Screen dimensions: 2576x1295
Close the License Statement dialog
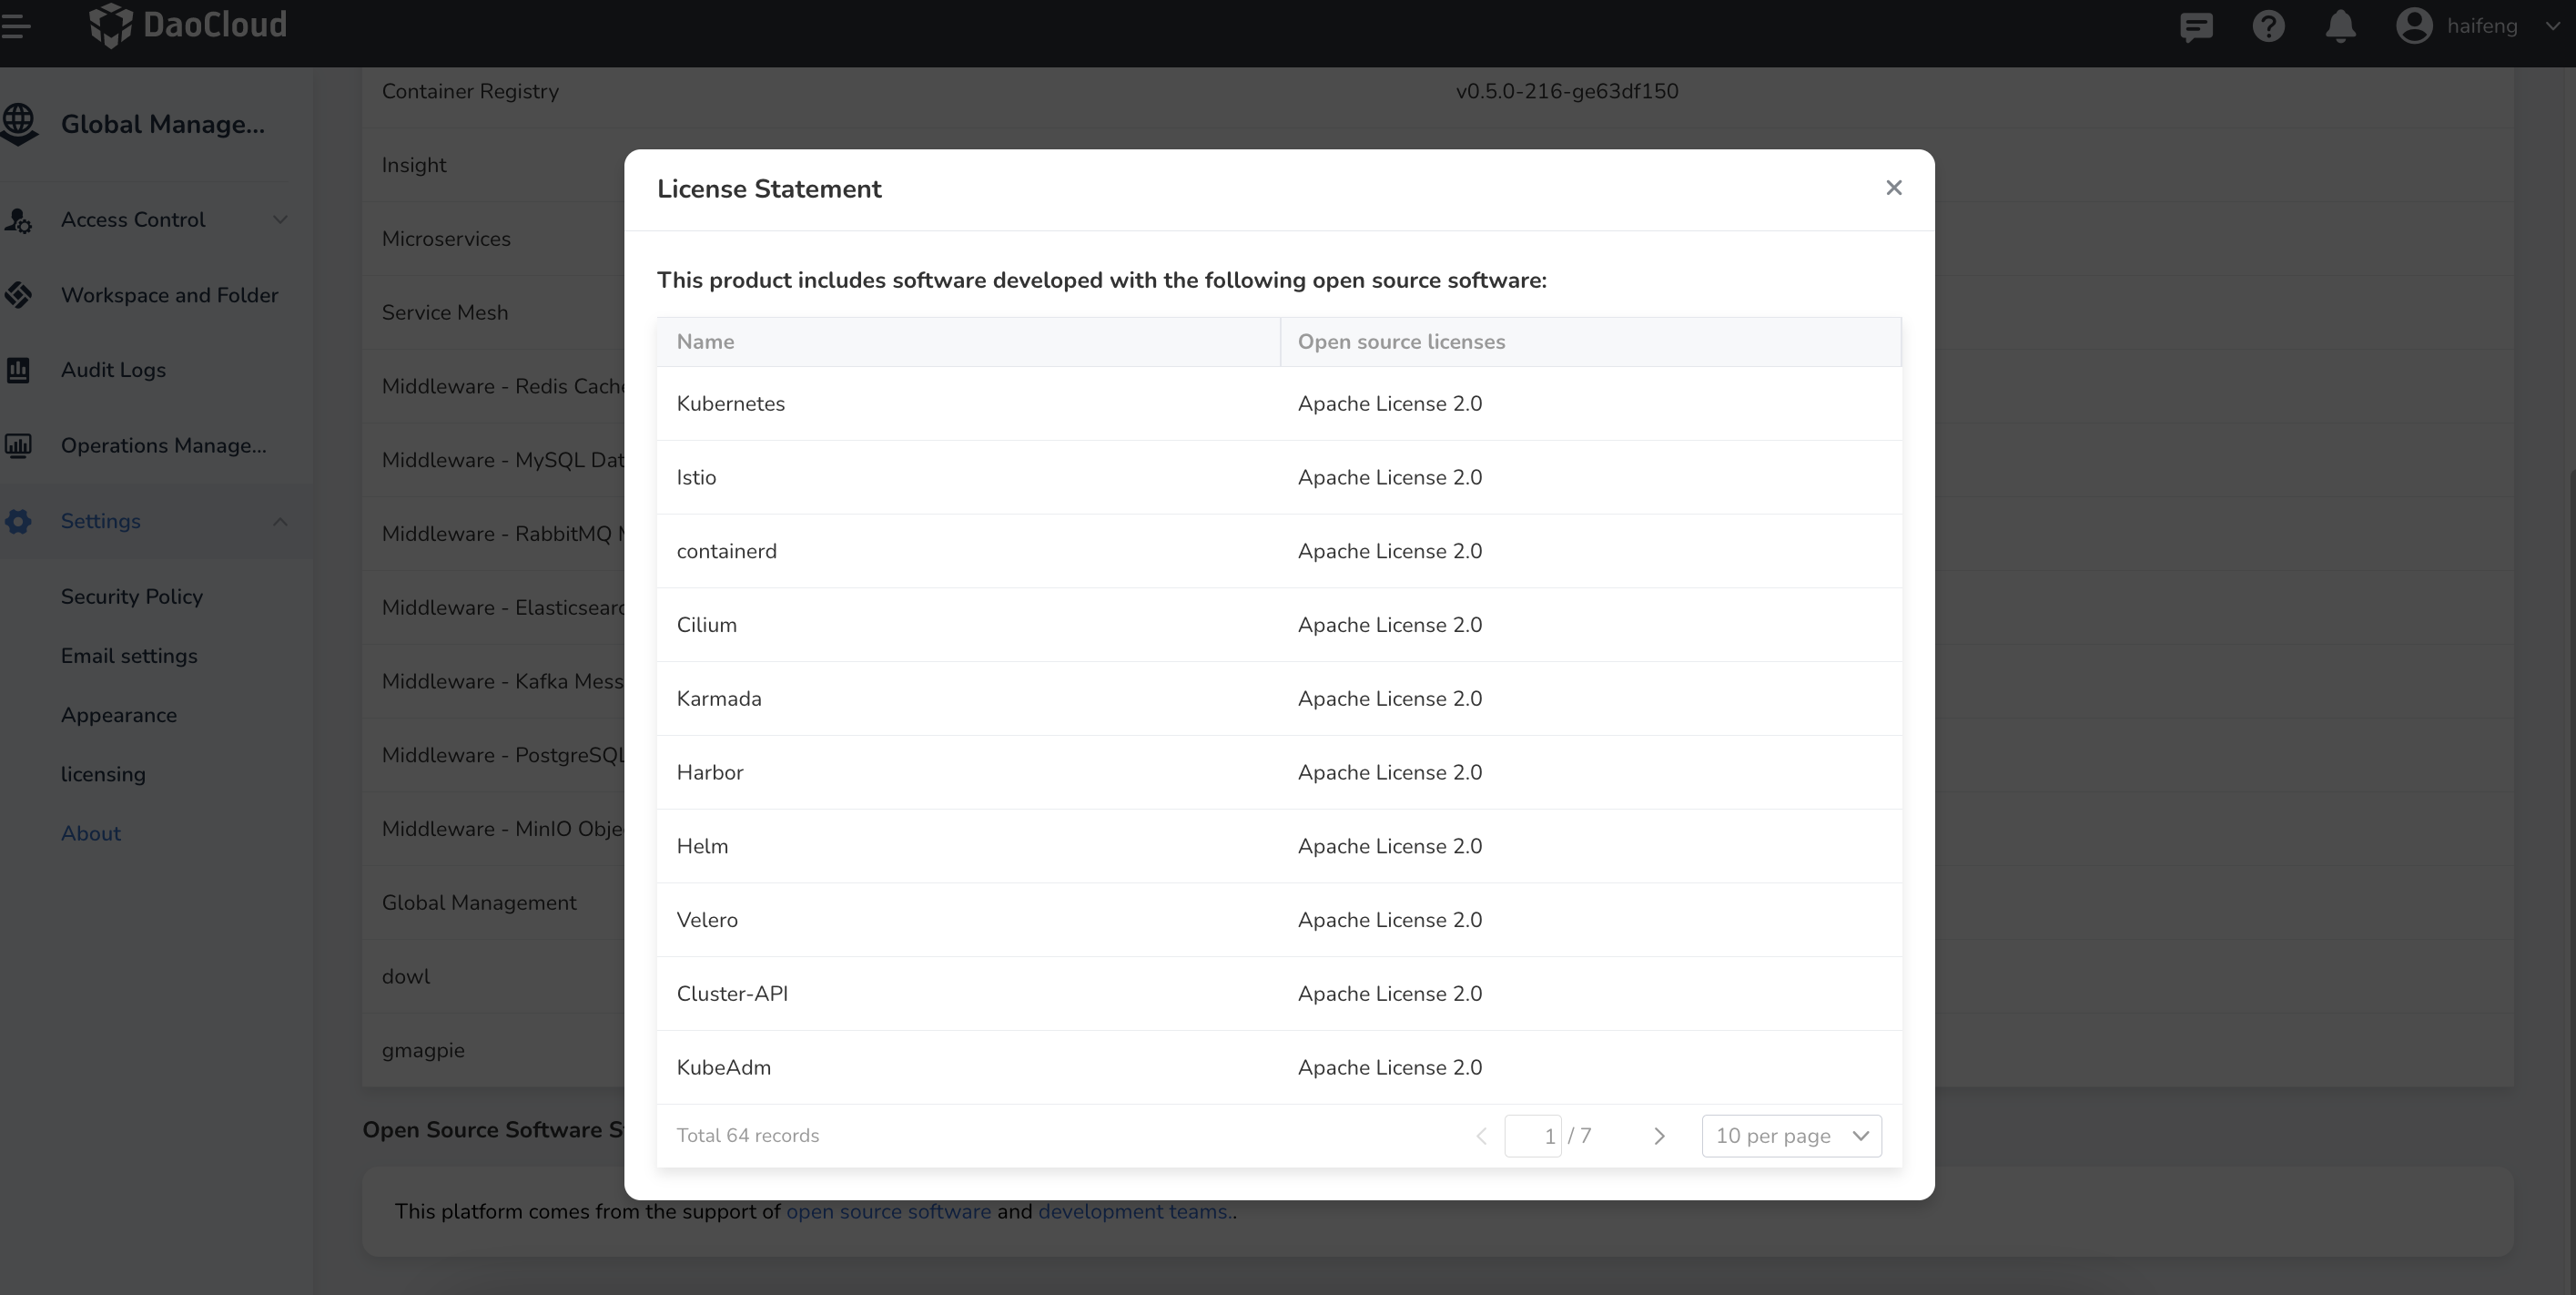pos(1893,189)
